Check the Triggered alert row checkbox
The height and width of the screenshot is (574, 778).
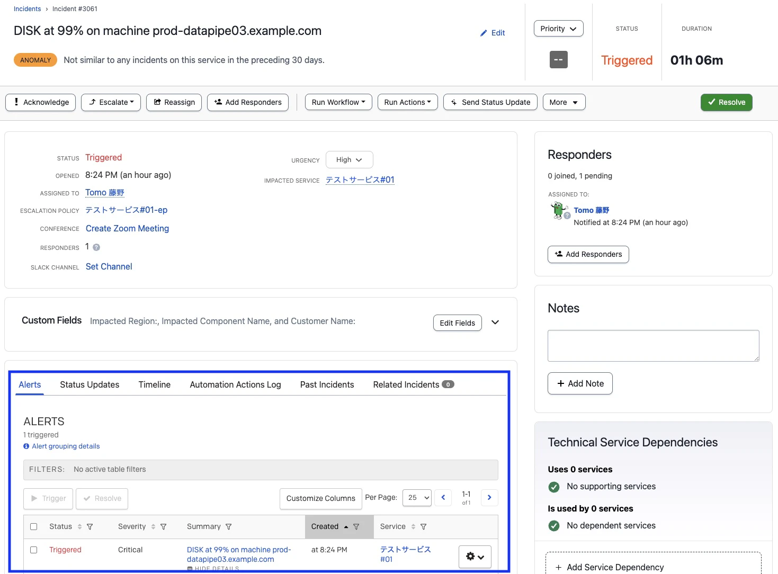(x=34, y=550)
